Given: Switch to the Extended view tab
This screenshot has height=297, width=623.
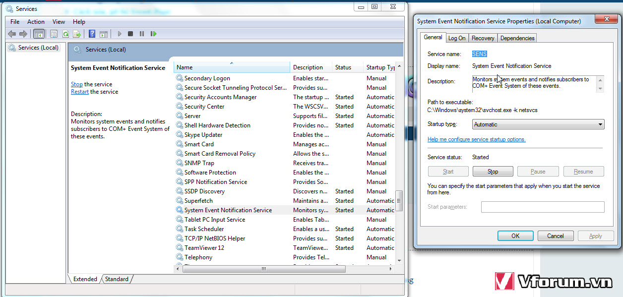Looking at the screenshot, I should [x=85, y=279].
